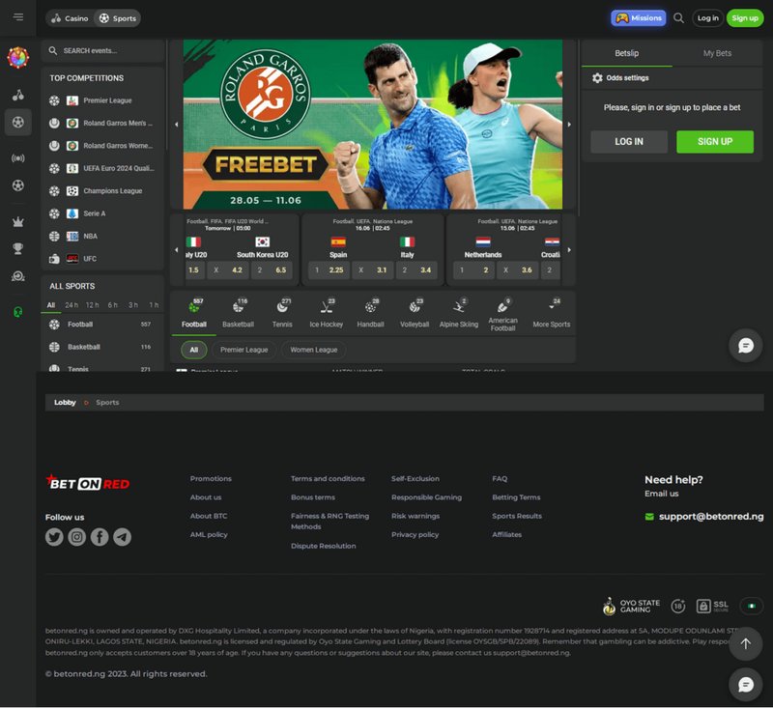Select the Women League filter pill
773x708 pixels.
314,350
